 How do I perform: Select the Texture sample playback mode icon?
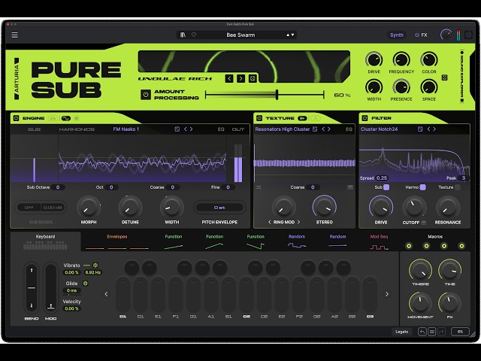(x=302, y=118)
